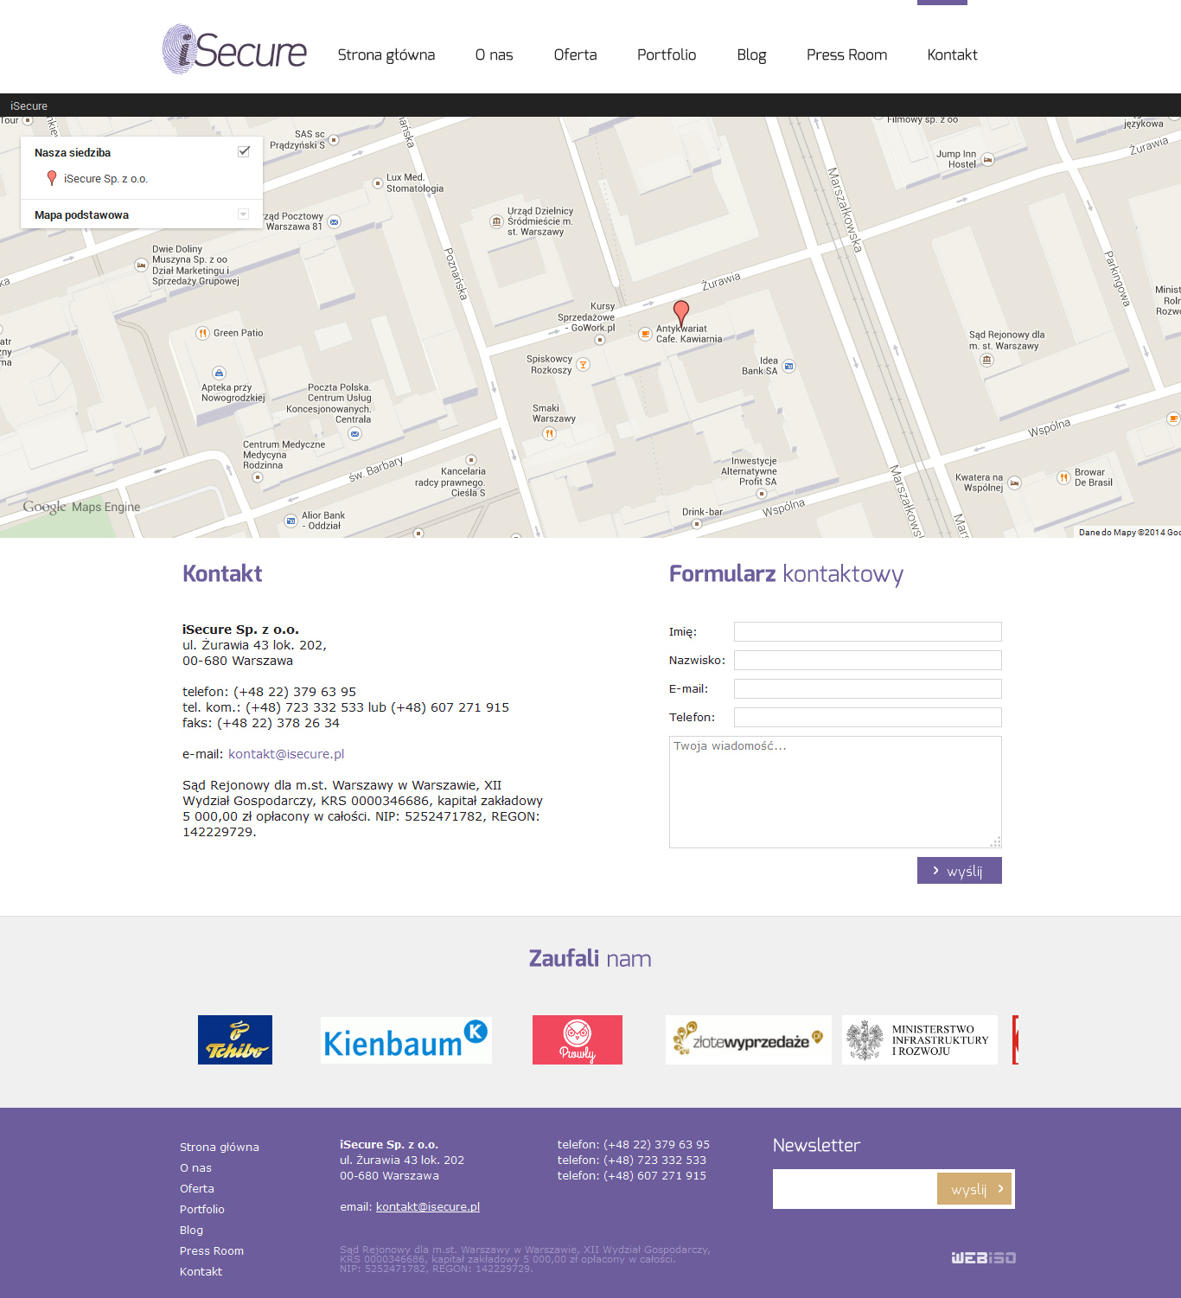
Task: Open the Kienbaum partner logo
Action: pos(405,1040)
